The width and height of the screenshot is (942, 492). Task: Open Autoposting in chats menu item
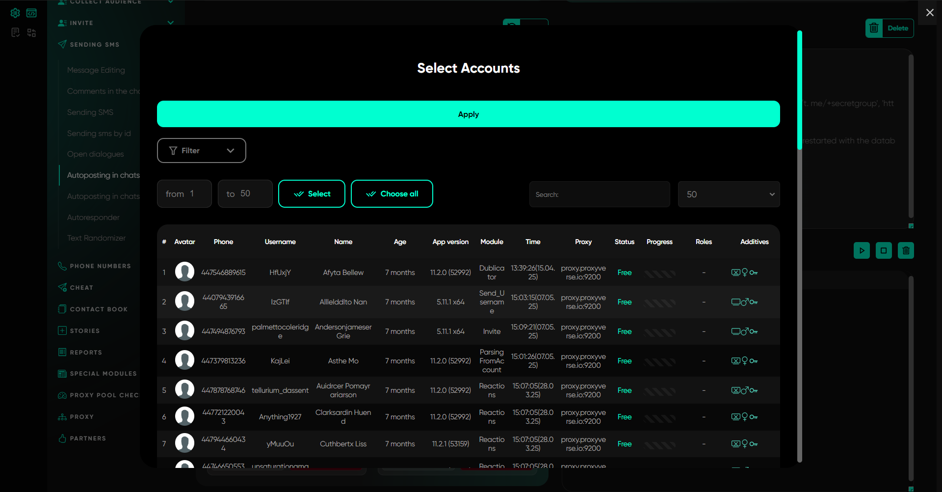click(x=103, y=175)
